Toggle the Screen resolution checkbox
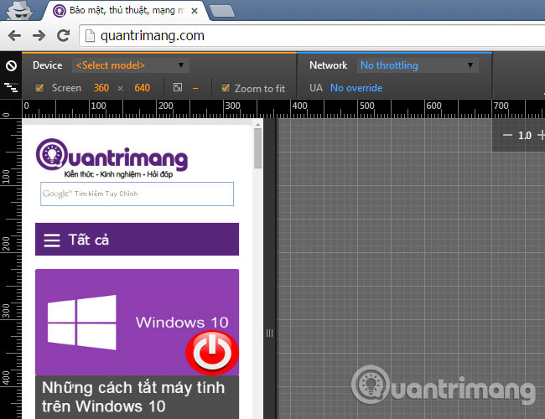Viewport: 545px width, 419px height. click(x=39, y=88)
